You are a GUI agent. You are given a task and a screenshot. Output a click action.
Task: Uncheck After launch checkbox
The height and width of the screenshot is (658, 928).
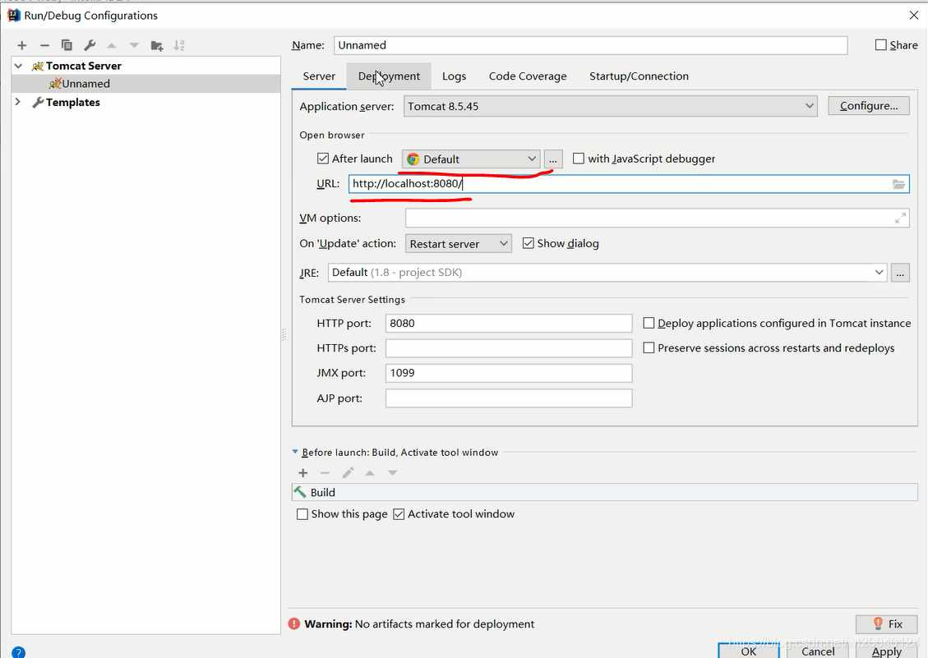[x=323, y=159]
